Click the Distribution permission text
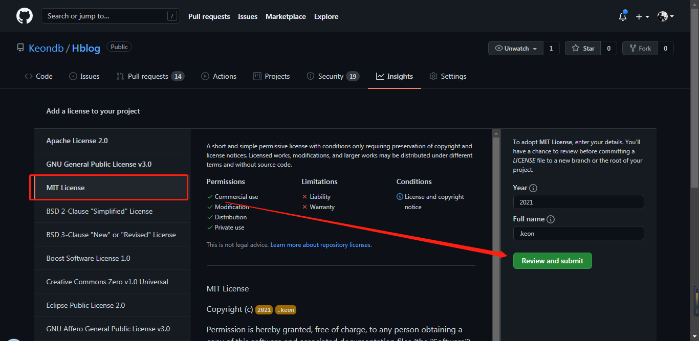 [x=231, y=217]
